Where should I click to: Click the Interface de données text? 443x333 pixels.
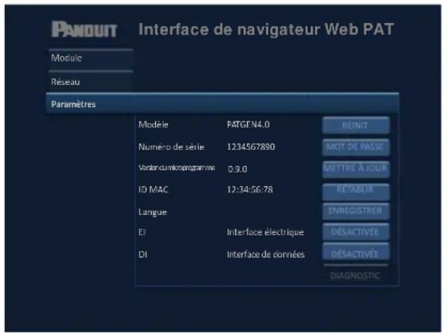265,254
